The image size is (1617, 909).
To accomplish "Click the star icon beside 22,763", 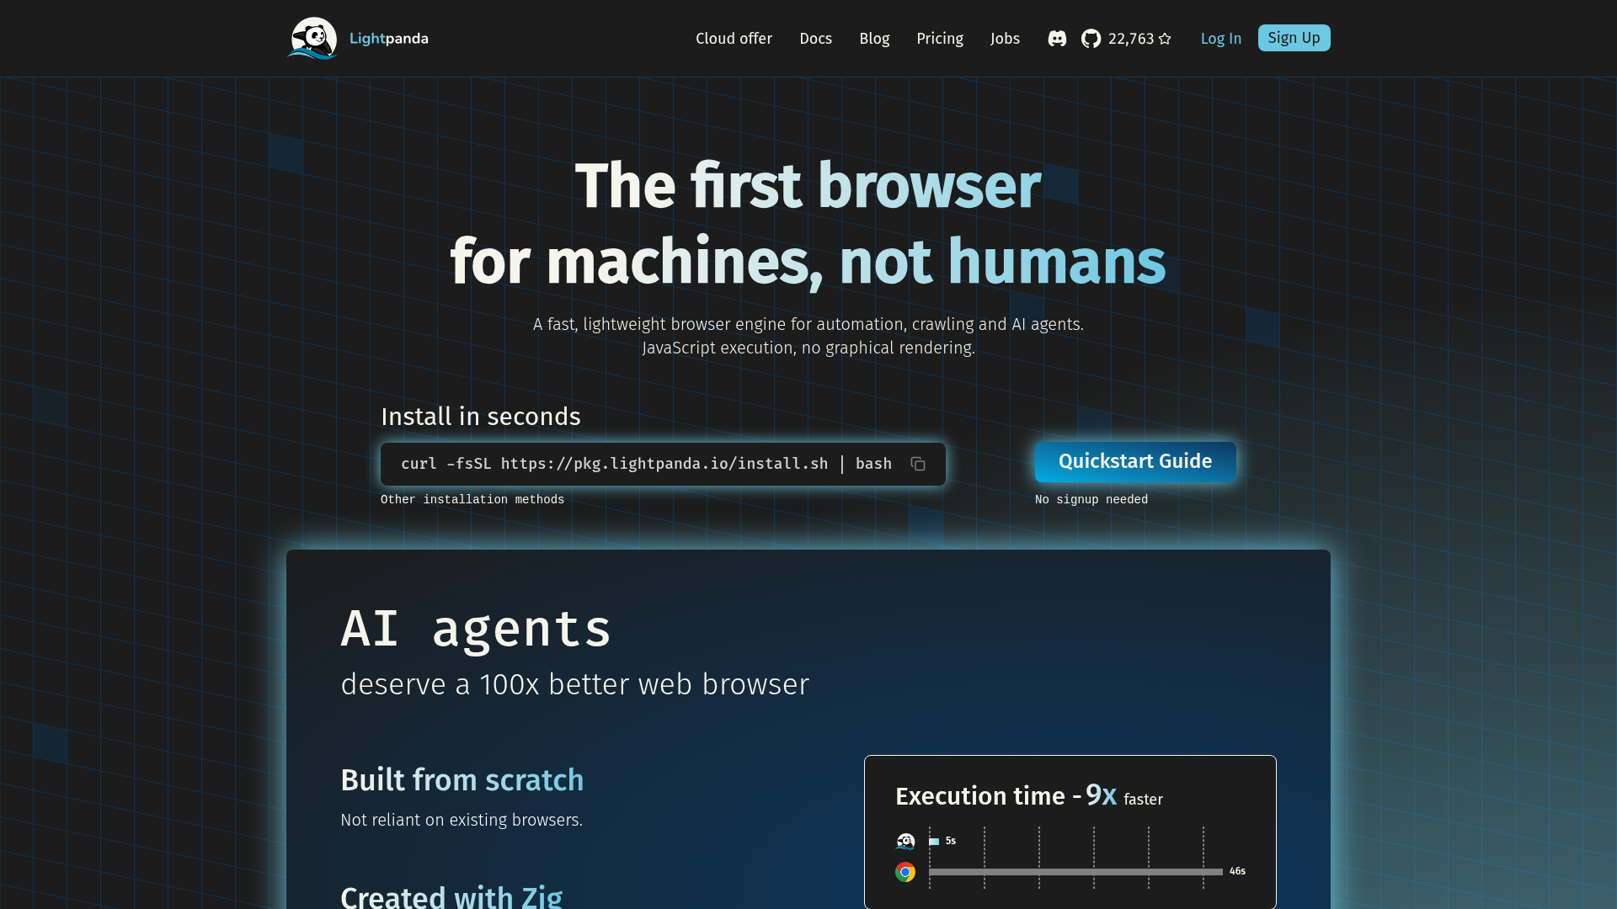I will click(x=1165, y=39).
